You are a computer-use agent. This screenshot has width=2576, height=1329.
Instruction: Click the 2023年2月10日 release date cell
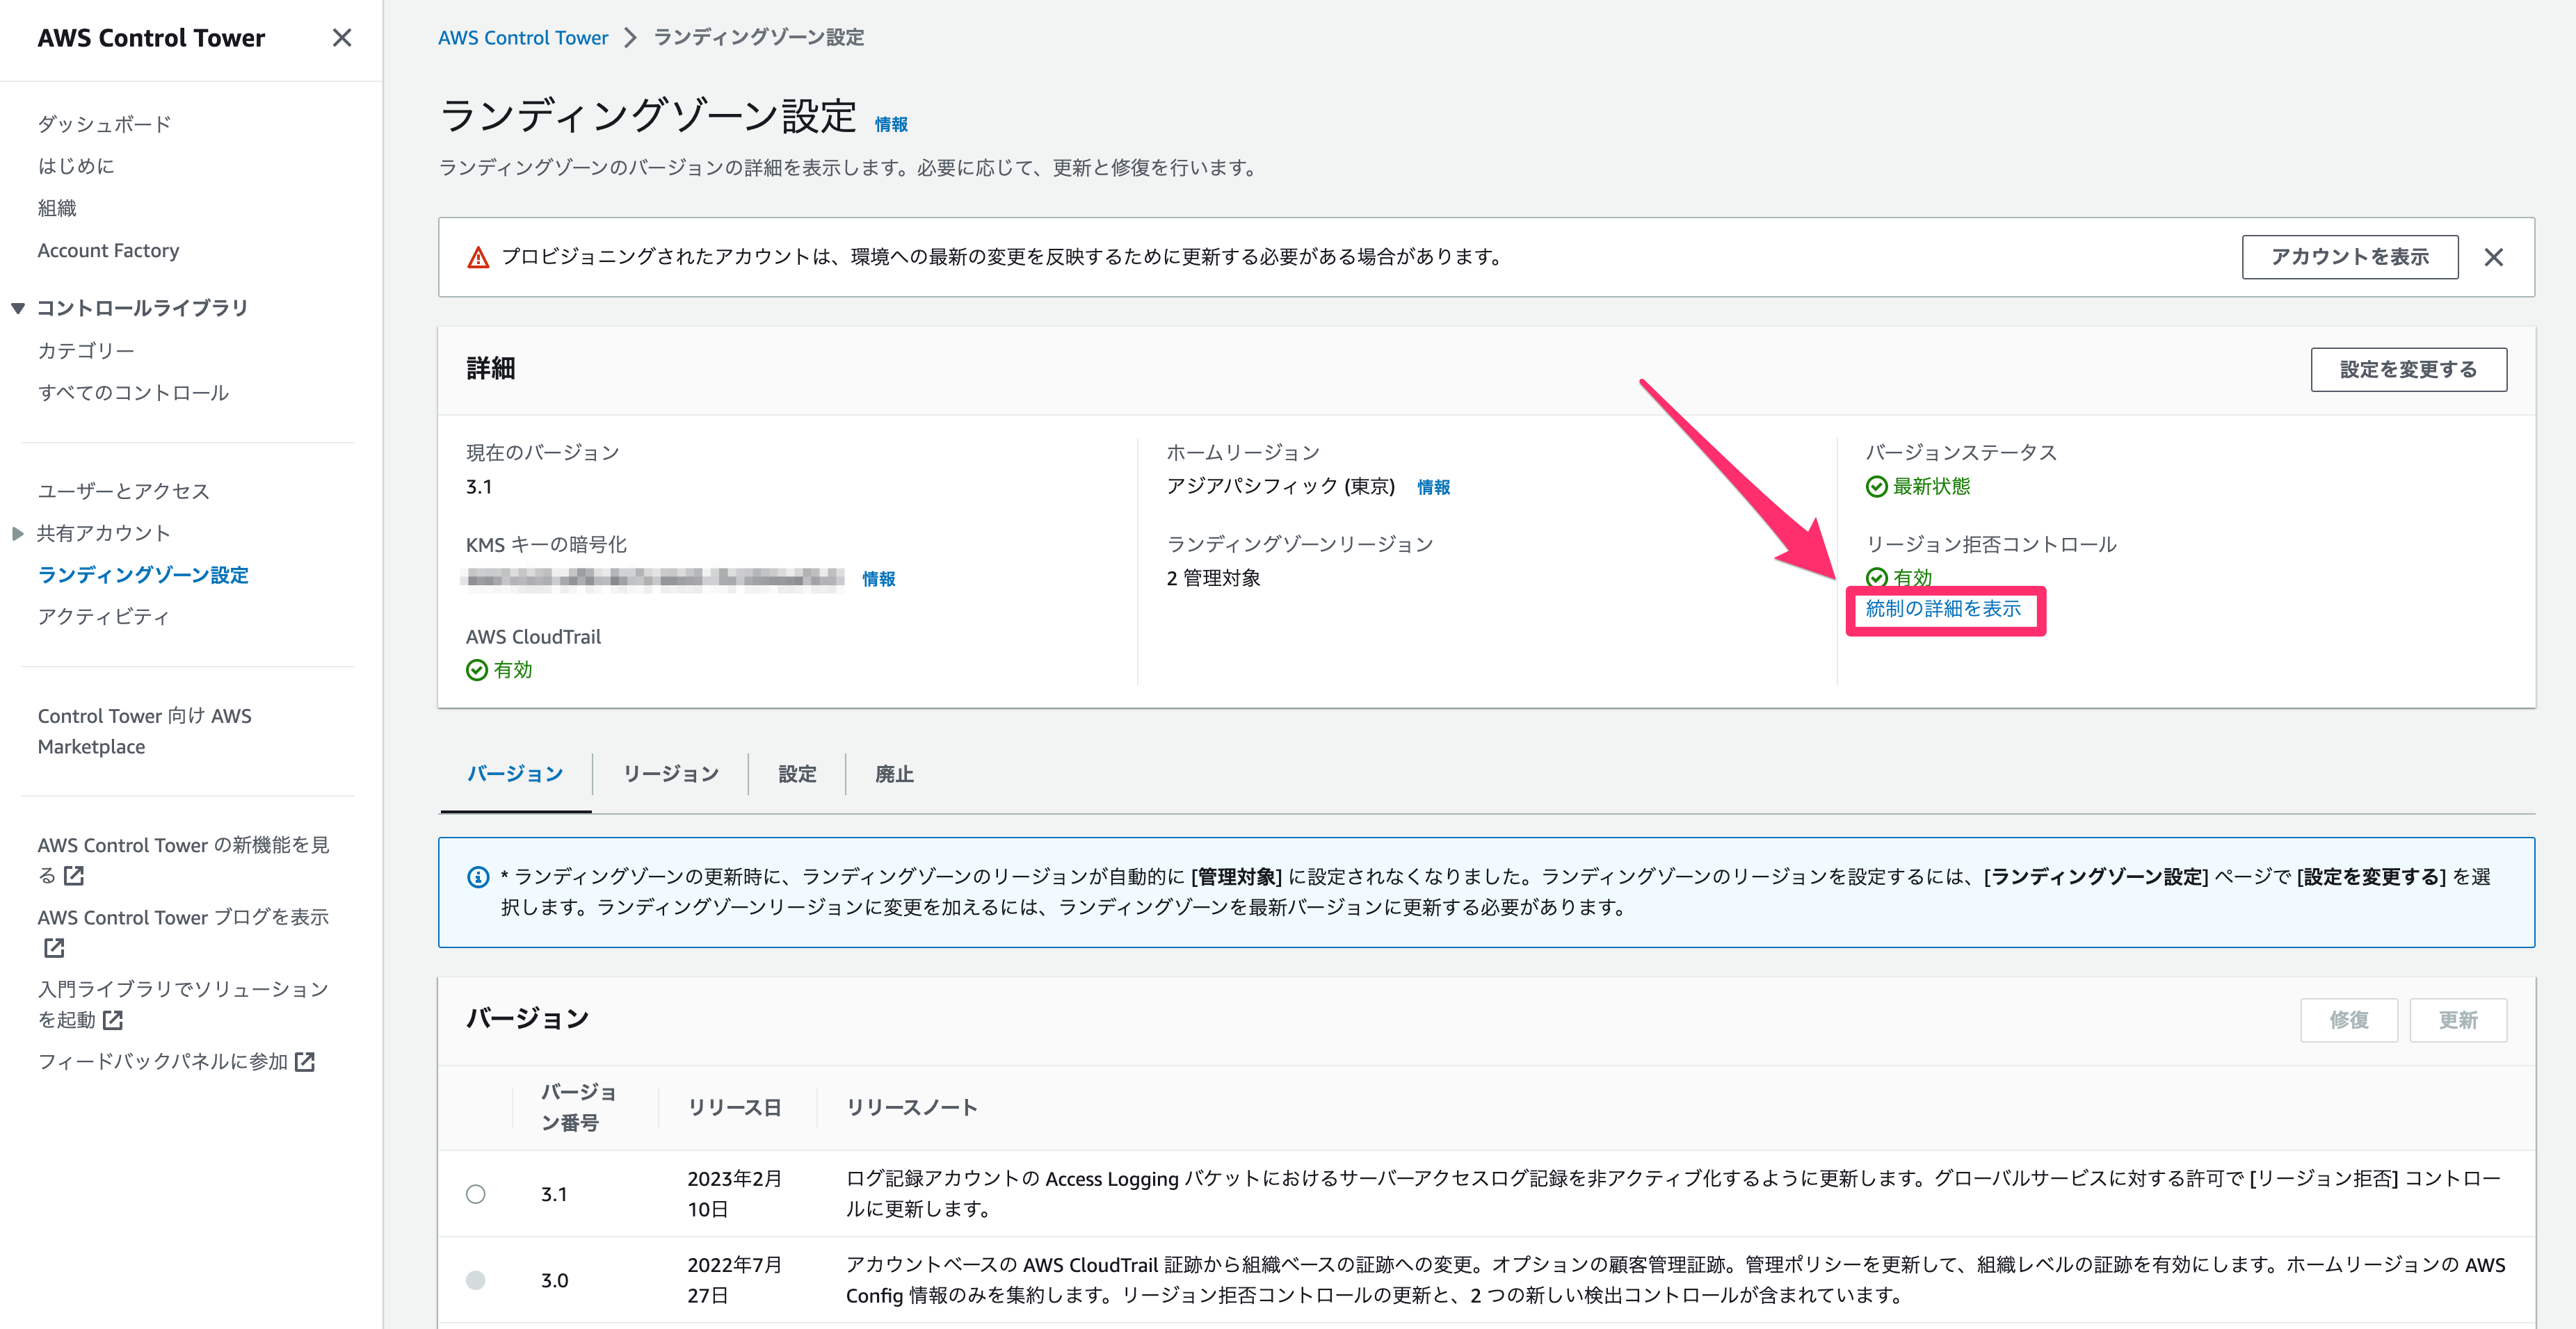tap(734, 1194)
